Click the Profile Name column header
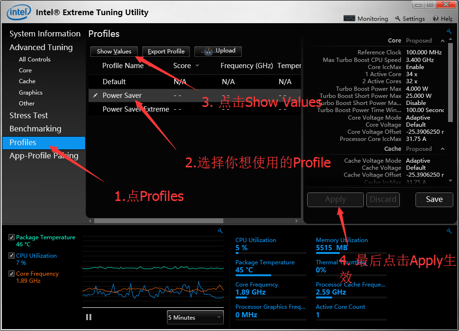Screen dimensions: 459x331 click(x=123, y=66)
